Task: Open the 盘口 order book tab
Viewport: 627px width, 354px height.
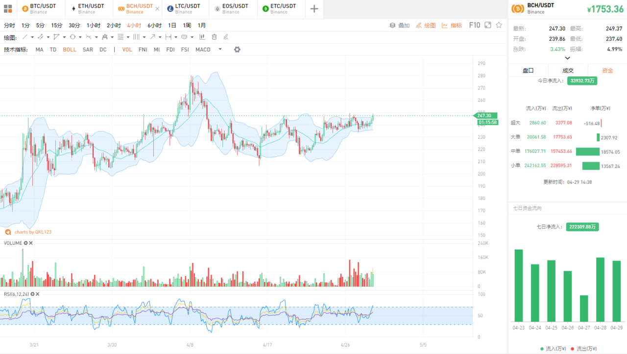Action: click(x=528, y=71)
